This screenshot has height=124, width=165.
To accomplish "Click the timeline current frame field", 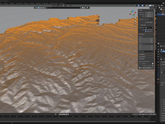I will pos(135,114).
